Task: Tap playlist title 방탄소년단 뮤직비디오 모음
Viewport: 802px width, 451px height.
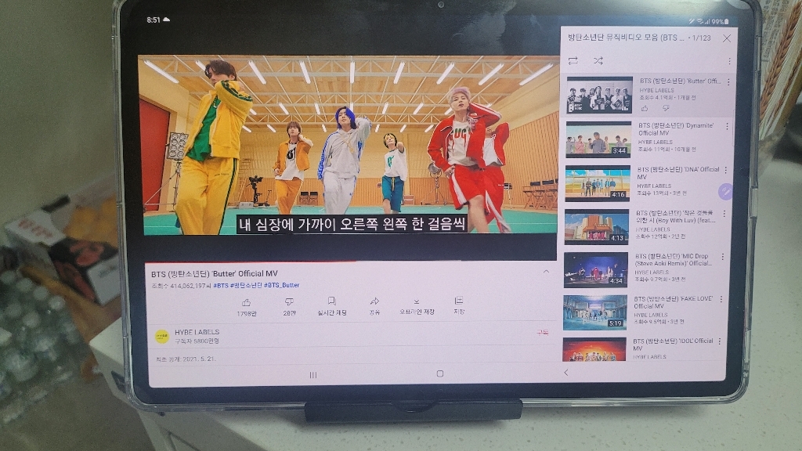Action: (626, 38)
